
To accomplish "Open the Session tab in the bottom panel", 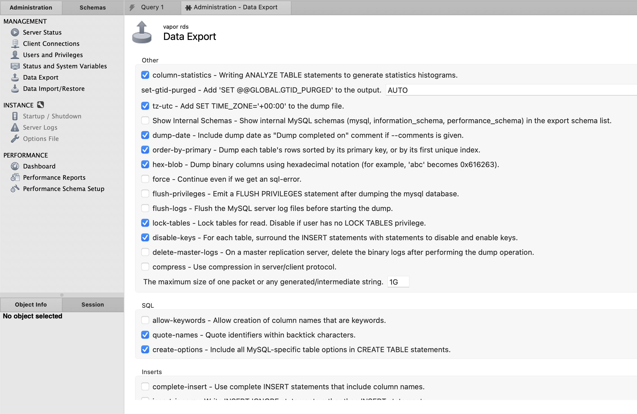I will click(93, 305).
